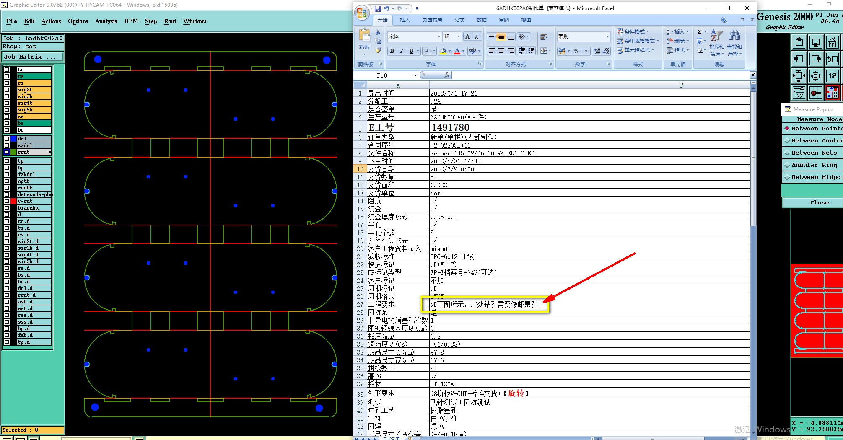Click the percent style icon
Image resolution: width=843 pixels, height=440 pixels.
click(576, 51)
